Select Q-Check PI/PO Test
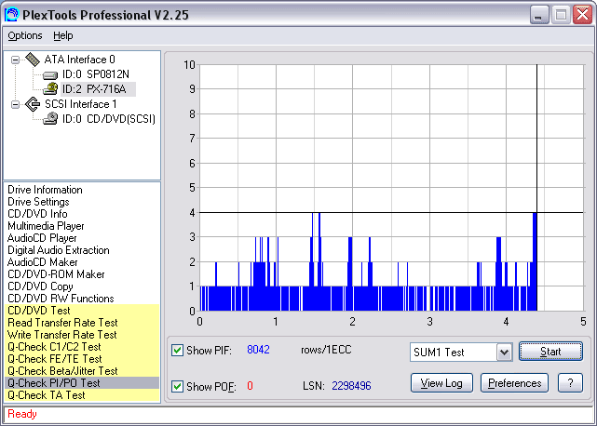This screenshot has height=426, width=597. click(82, 383)
